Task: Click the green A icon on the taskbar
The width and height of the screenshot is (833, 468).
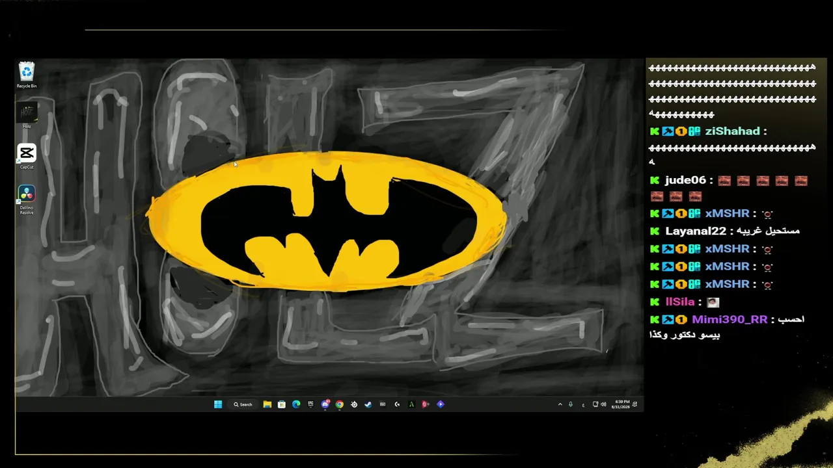Action: click(411, 404)
